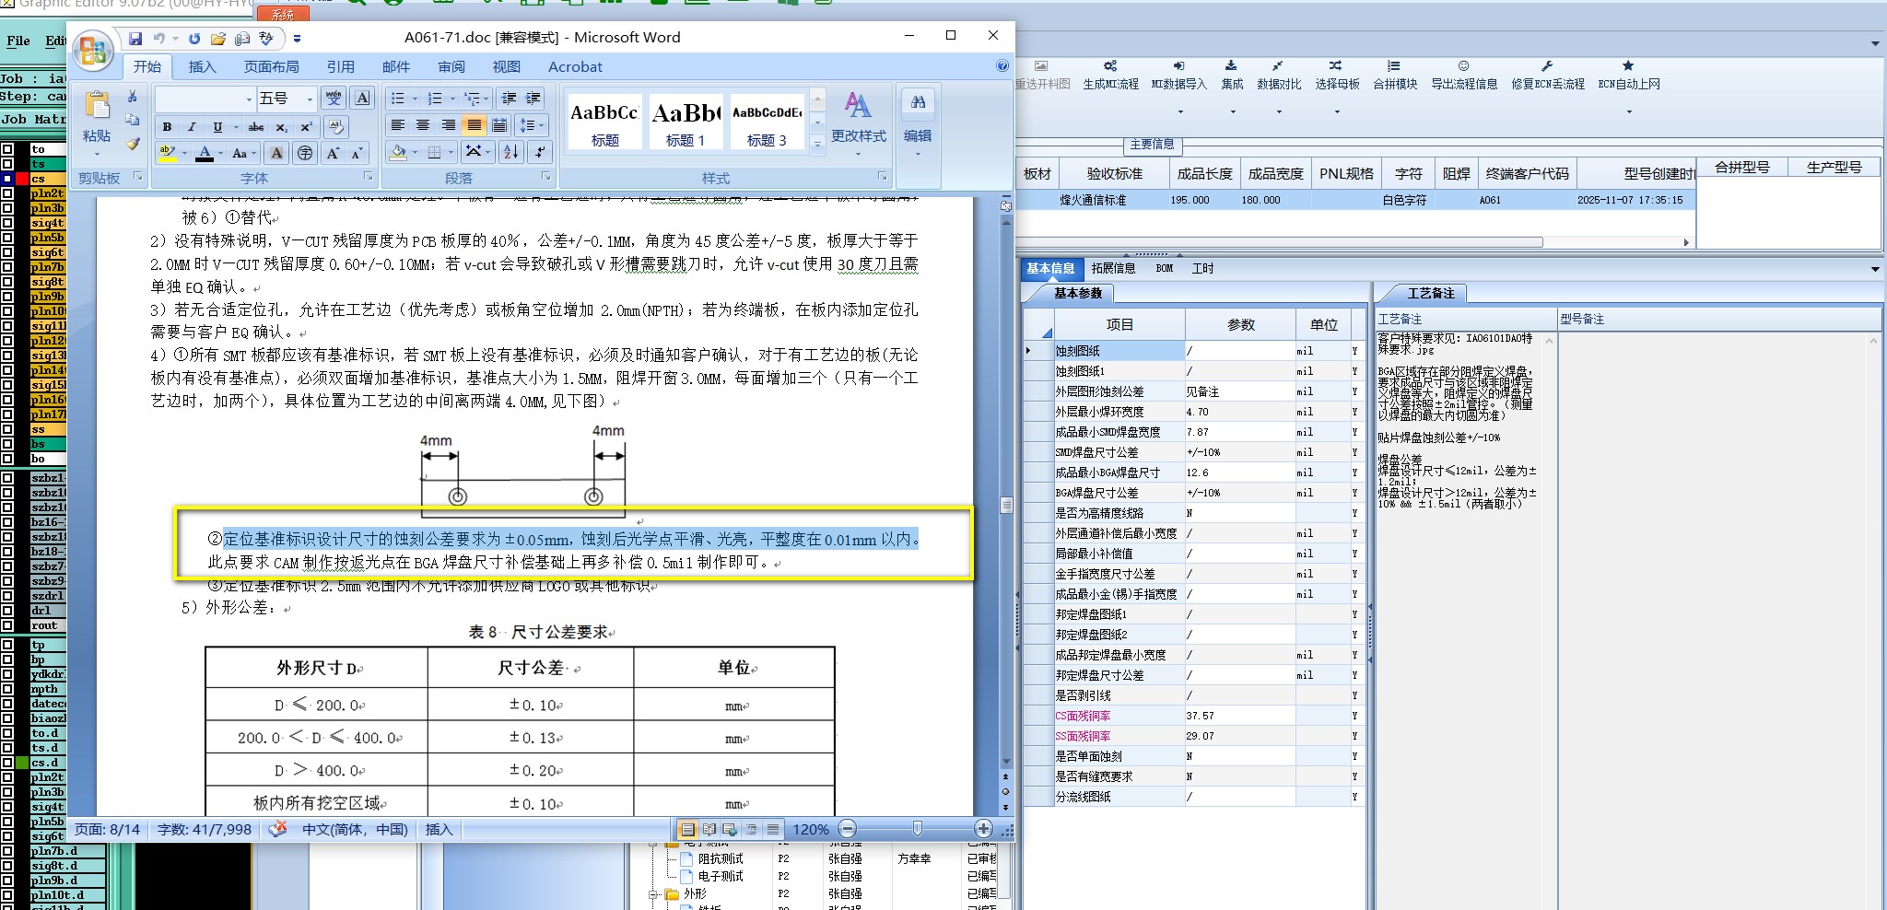1887x910 pixels.
Task: Adjust the Word zoom slider handle
Action: [917, 829]
